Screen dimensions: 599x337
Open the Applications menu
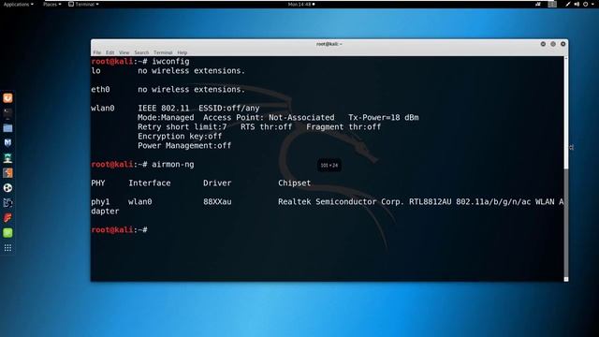coord(19,4)
